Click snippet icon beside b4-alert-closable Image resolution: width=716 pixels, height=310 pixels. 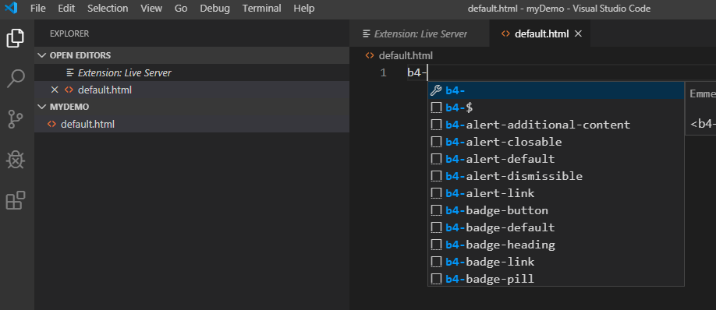pos(437,142)
